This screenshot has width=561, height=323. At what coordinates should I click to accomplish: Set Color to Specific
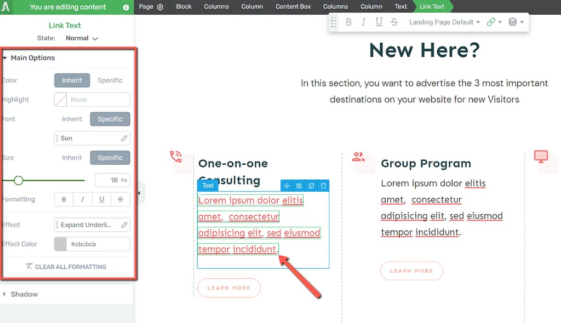(110, 80)
